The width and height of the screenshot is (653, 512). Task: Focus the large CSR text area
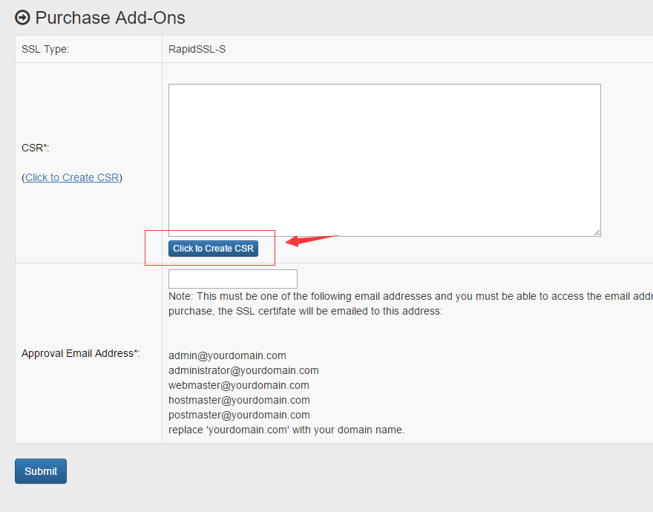(384, 160)
